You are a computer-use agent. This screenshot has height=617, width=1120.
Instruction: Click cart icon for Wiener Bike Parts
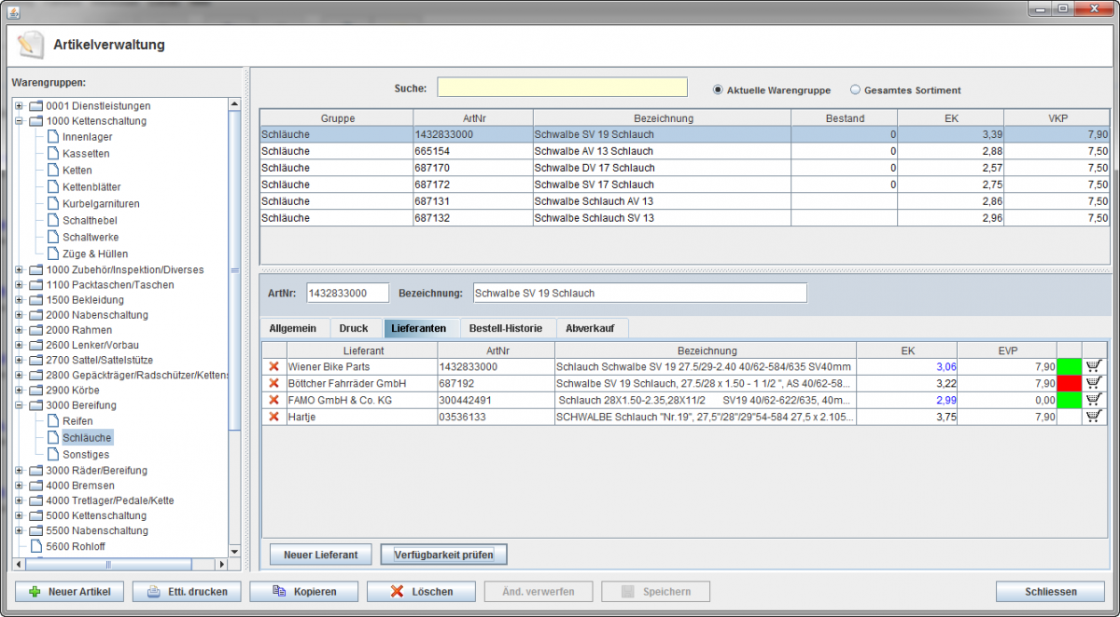(1093, 367)
